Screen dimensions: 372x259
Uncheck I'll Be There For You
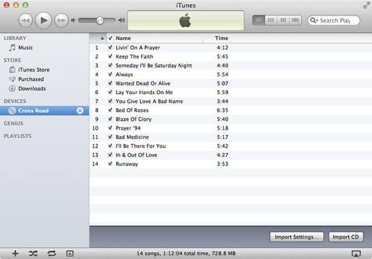(110, 146)
